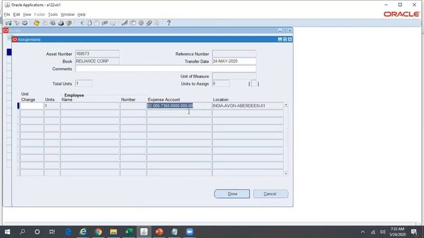
Task: Open PowerPoint from the taskbar
Action: click(x=159, y=232)
